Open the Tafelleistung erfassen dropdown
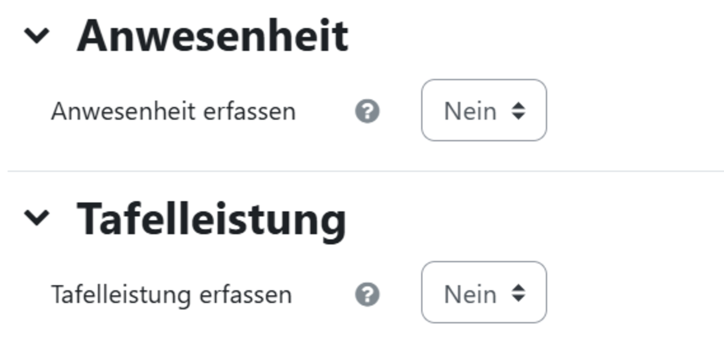The height and width of the screenshot is (345, 724). click(484, 293)
